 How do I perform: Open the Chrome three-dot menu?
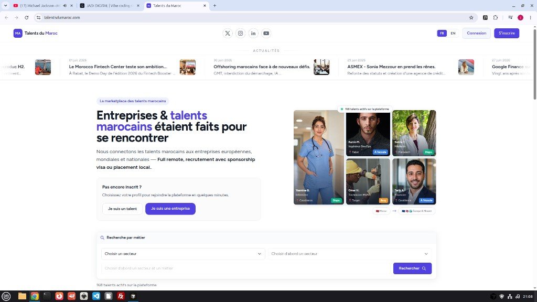coord(530,17)
